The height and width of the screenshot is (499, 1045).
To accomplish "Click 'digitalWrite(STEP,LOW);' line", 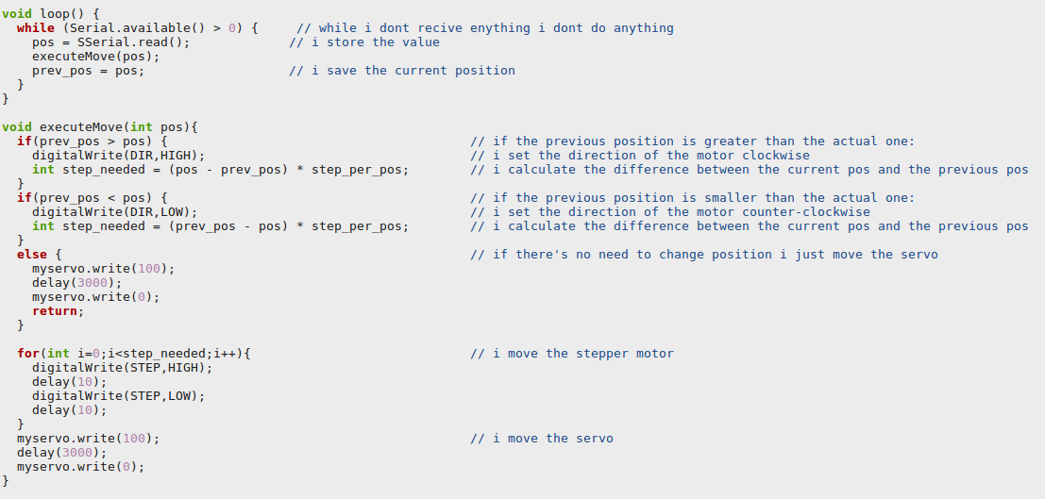I will click(x=119, y=396).
